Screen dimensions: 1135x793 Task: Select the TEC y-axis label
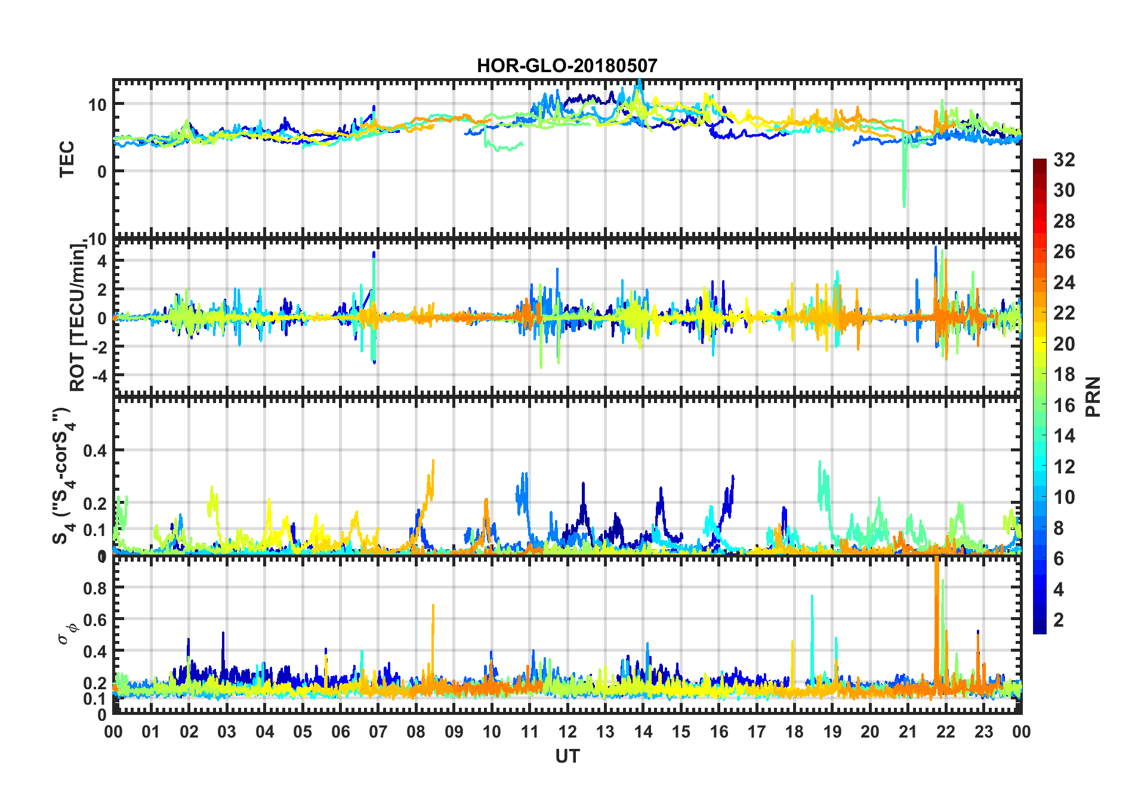point(67,159)
